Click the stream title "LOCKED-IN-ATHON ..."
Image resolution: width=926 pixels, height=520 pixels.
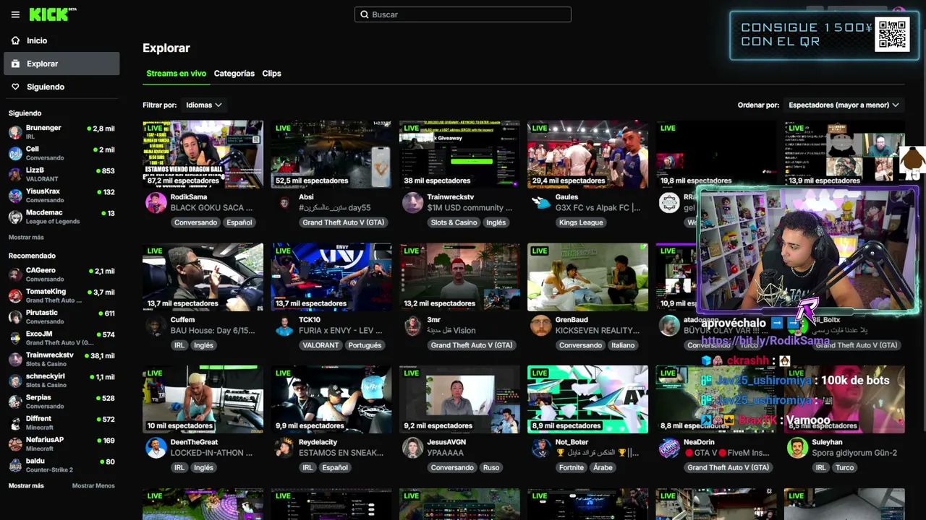coord(212,453)
